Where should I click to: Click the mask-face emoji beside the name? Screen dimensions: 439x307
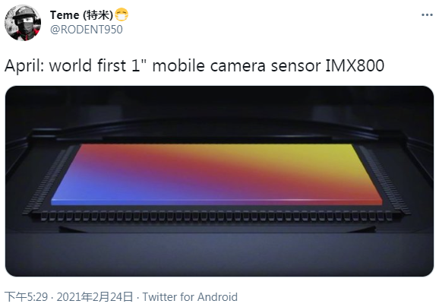click(122, 15)
